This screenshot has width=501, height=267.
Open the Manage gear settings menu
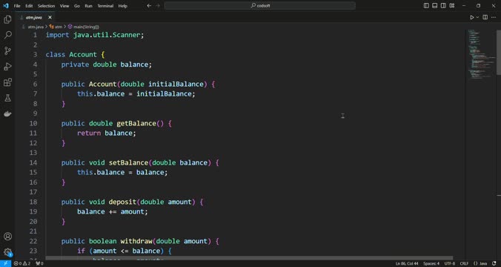pos(7,252)
